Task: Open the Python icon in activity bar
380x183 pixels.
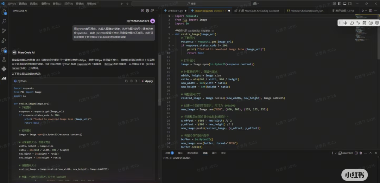Action: pyautogui.click(x=4, y=69)
